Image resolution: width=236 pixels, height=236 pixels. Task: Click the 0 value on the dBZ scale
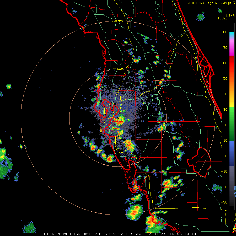click(226, 156)
